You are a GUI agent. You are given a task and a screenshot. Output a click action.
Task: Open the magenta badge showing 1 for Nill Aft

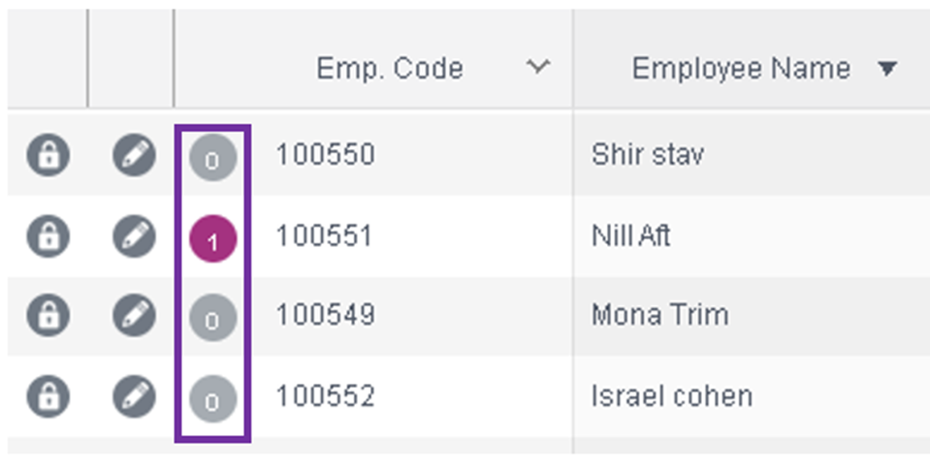(213, 238)
